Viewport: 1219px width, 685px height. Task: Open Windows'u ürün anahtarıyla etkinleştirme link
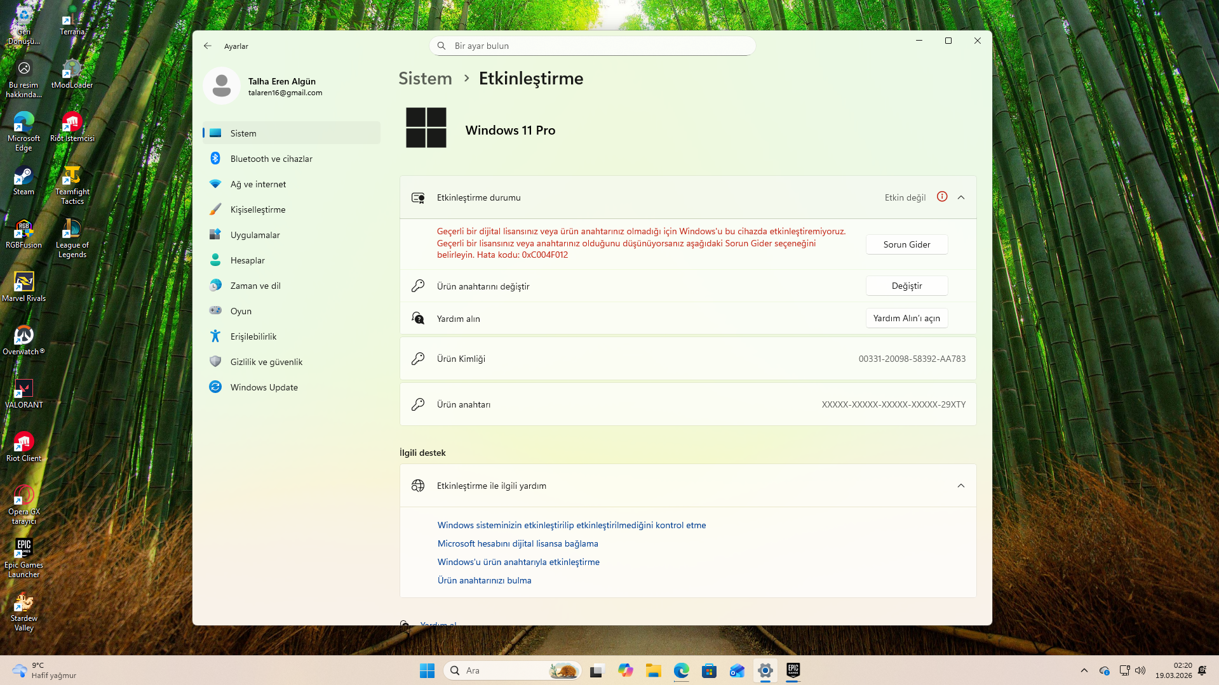pyautogui.click(x=518, y=562)
